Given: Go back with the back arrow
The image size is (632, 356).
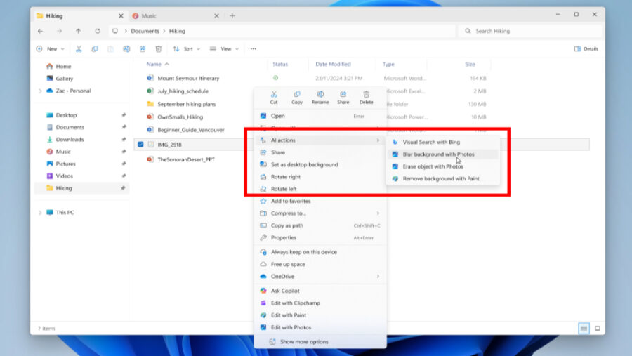Looking at the screenshot, I should (x=40, y=31).
